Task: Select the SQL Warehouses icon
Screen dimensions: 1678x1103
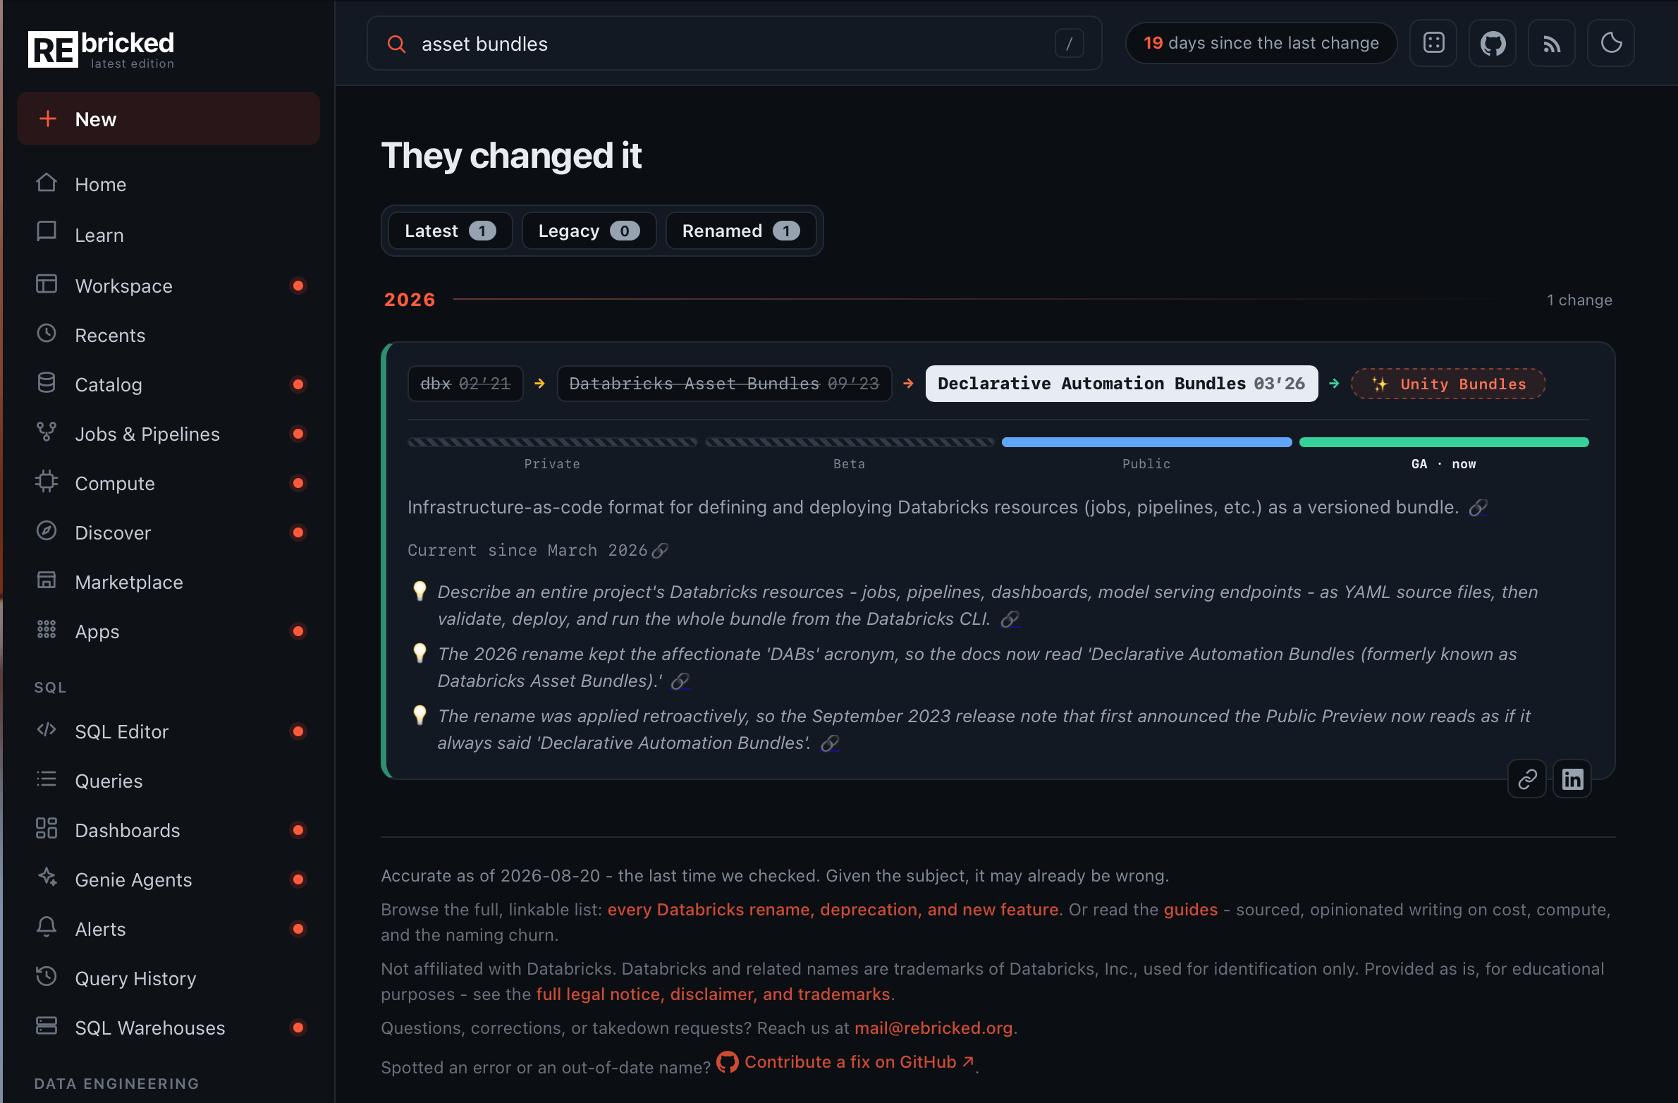Action: point(47,1025)
